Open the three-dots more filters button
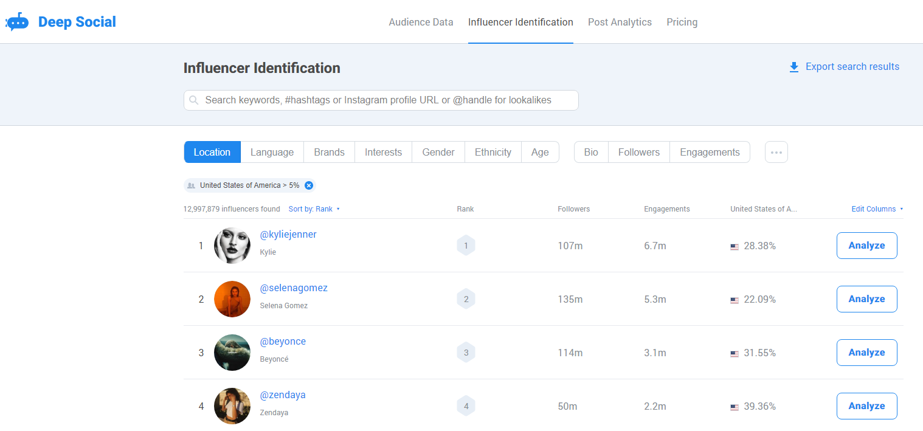This screenshot has width=923, height=431. 776,152
